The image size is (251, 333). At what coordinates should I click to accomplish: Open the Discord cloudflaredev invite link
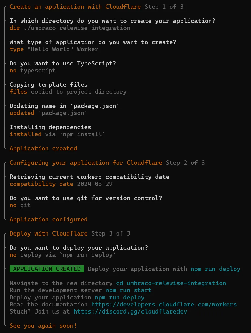tap(130, 311)
